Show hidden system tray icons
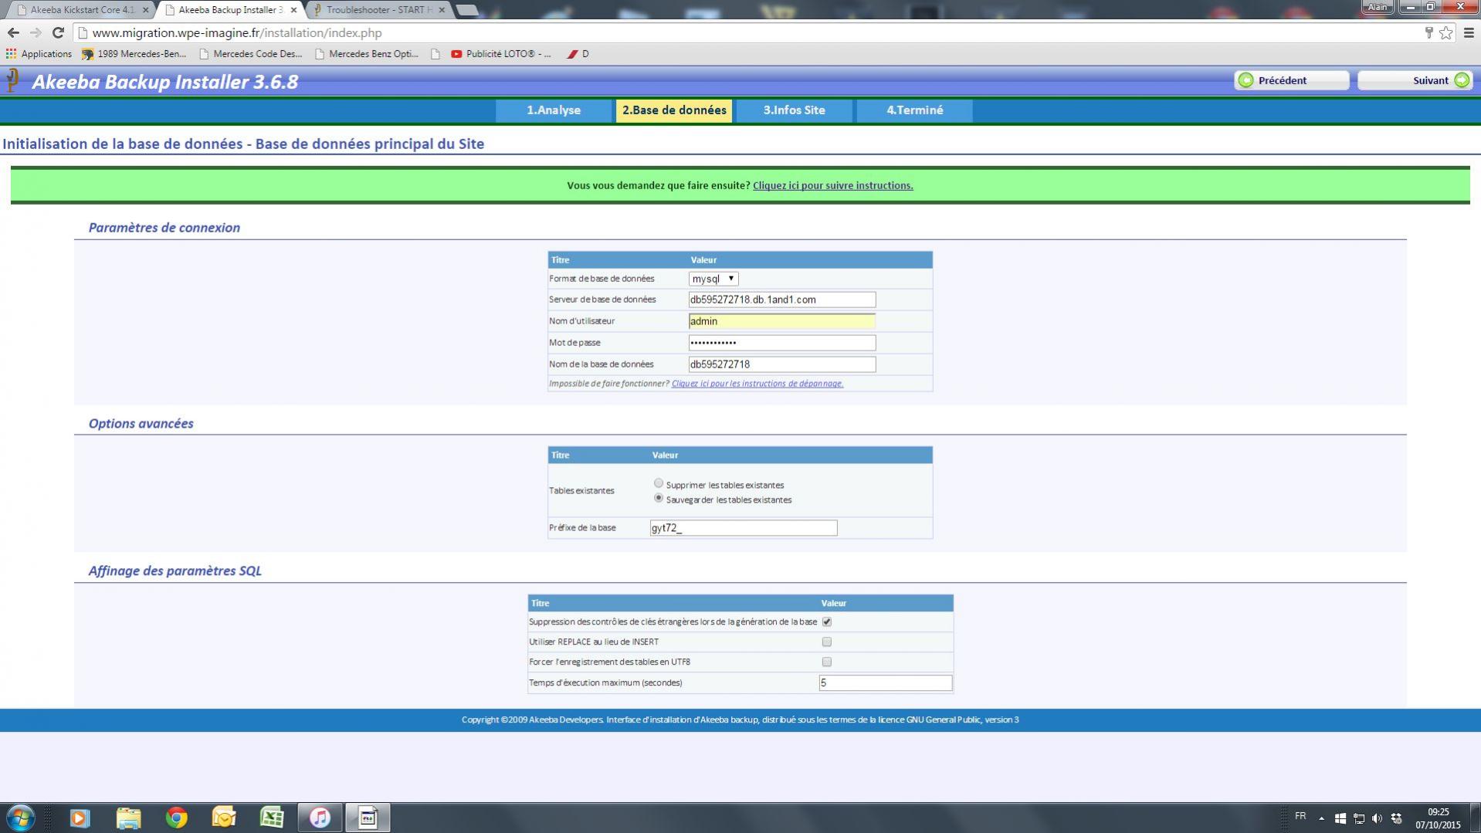Screen dimensions: 1481x833 coord(1321,818)
